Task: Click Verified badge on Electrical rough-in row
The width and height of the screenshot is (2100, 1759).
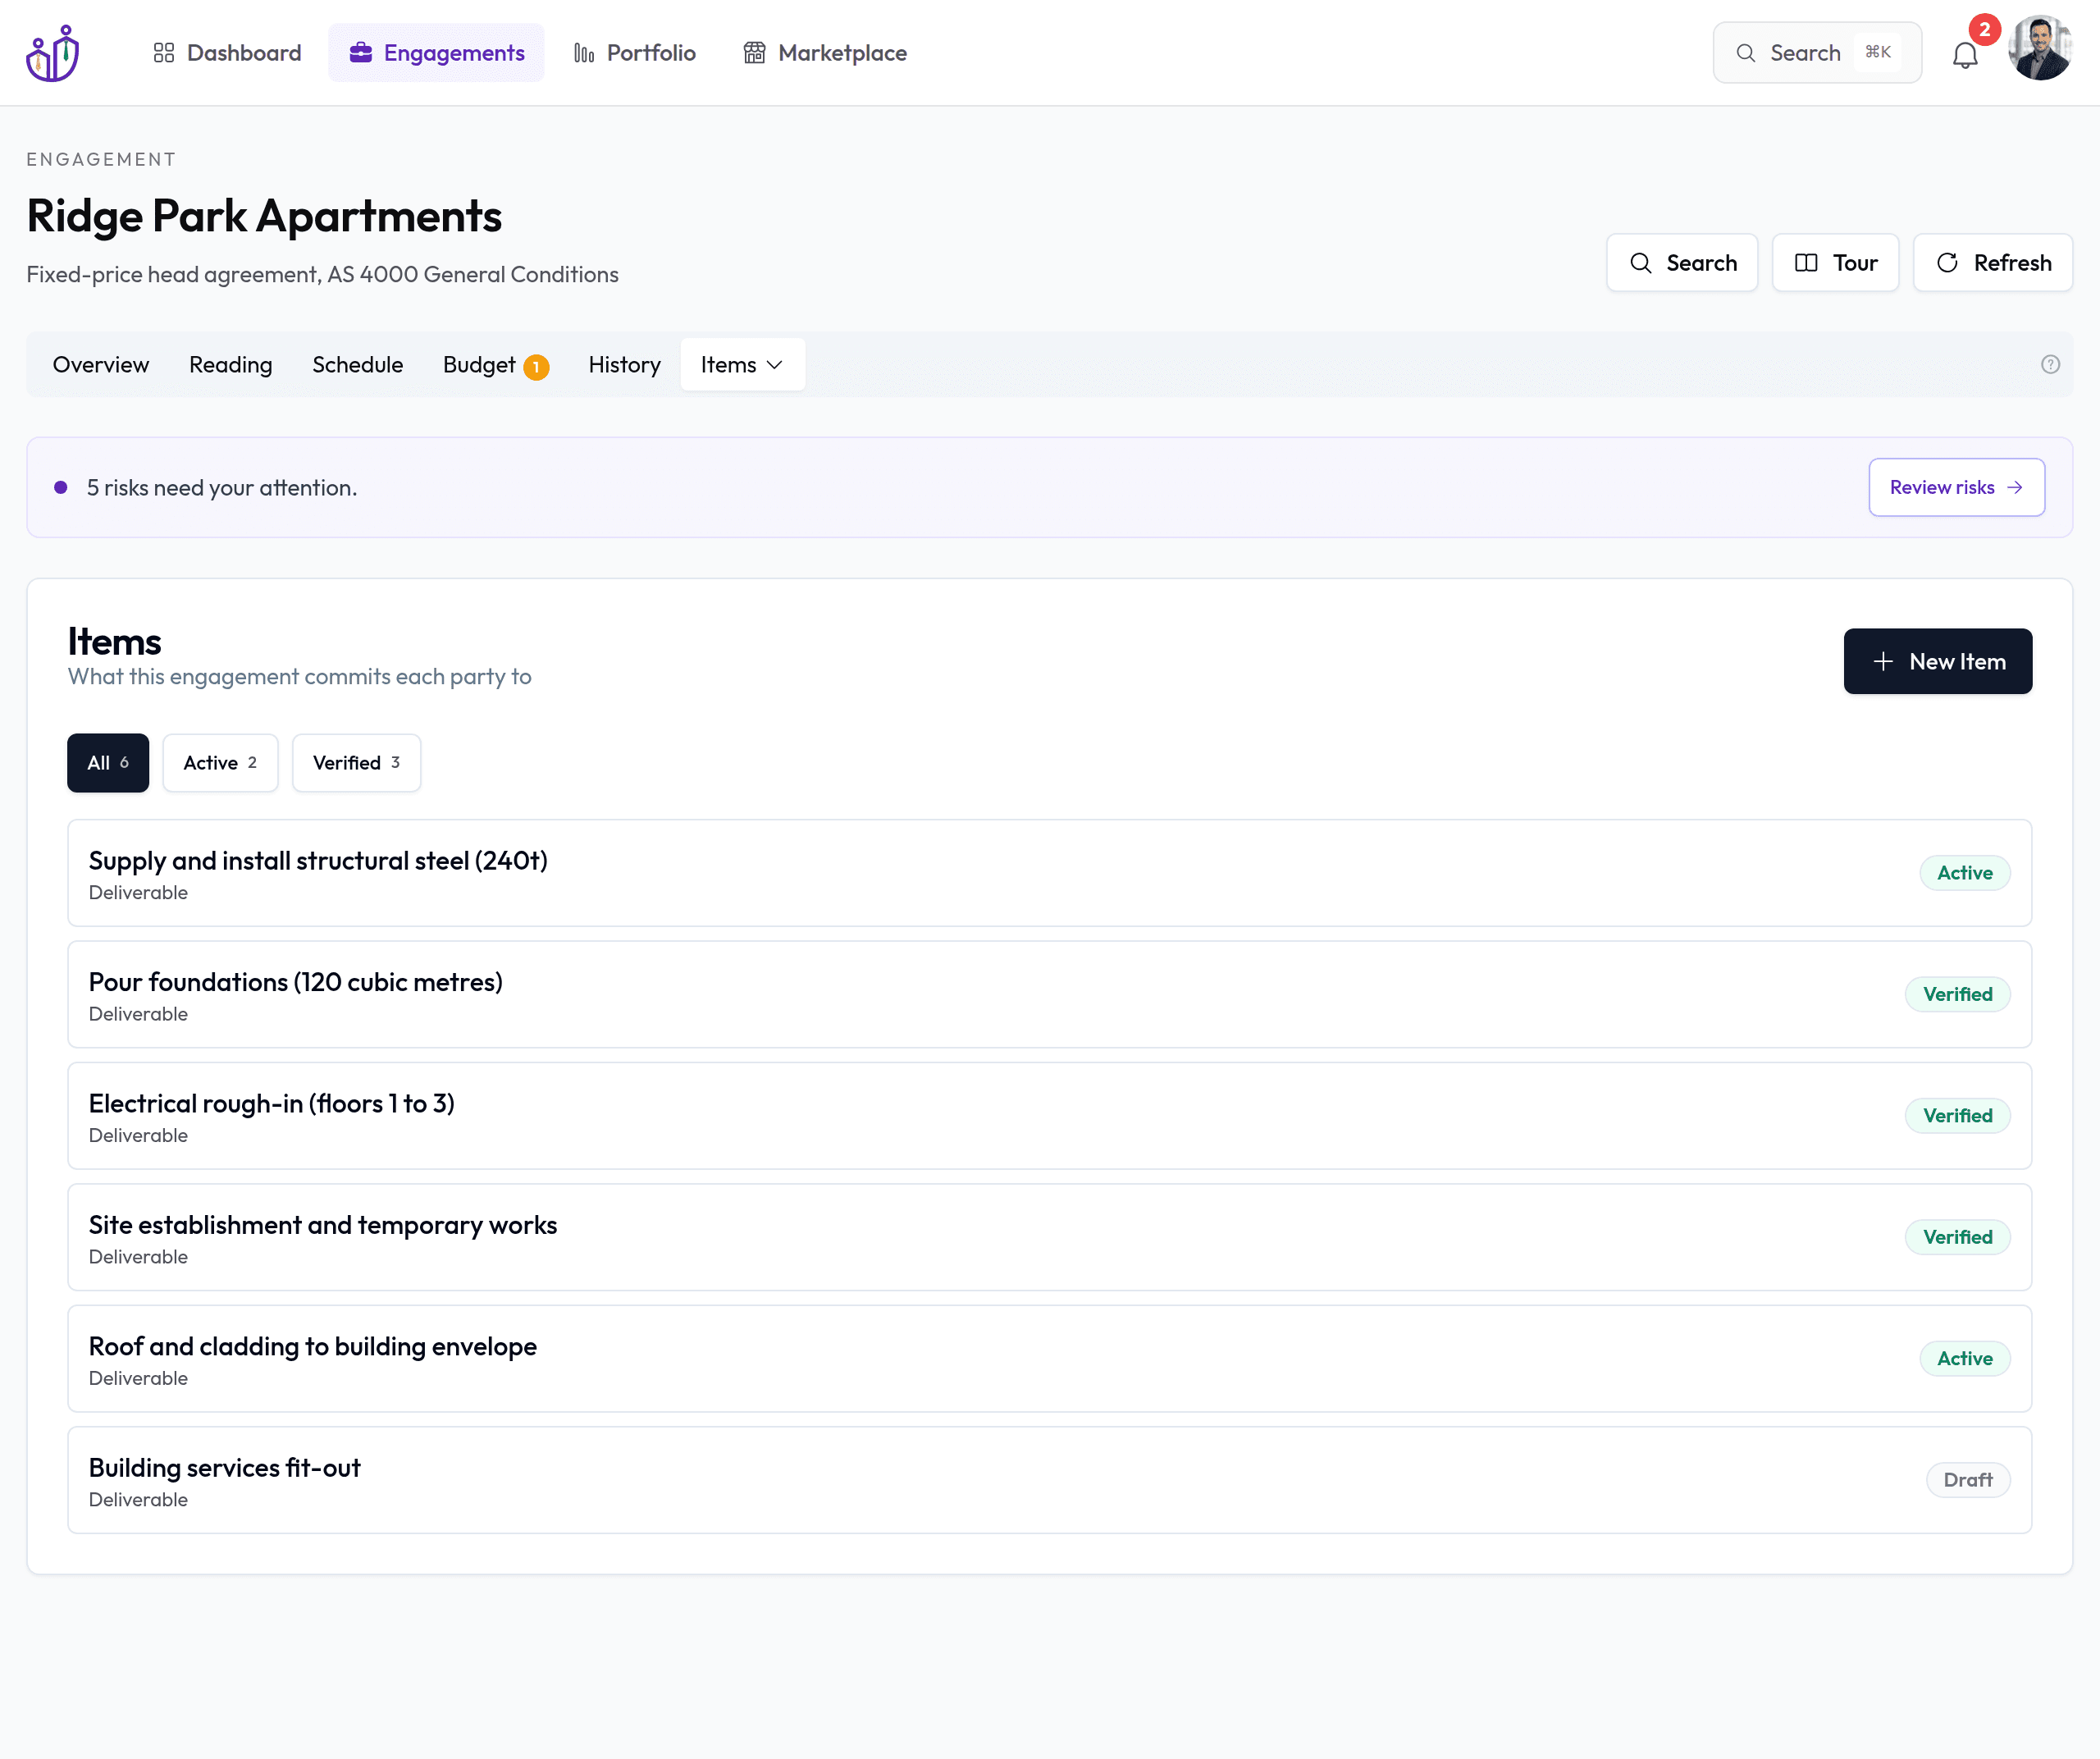Action: pyautogui.click(x=1957, y=1116)
